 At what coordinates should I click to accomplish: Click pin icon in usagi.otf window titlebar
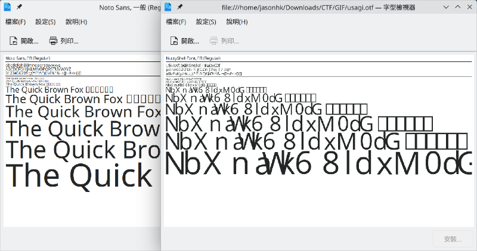(x=180, y=7)
